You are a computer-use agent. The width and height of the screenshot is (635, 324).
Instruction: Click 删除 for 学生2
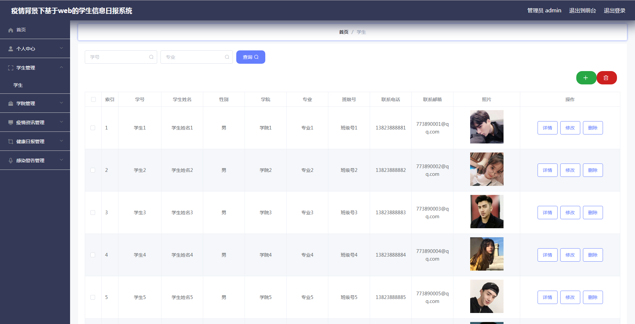pyautogui.click(x=593, y=170)
